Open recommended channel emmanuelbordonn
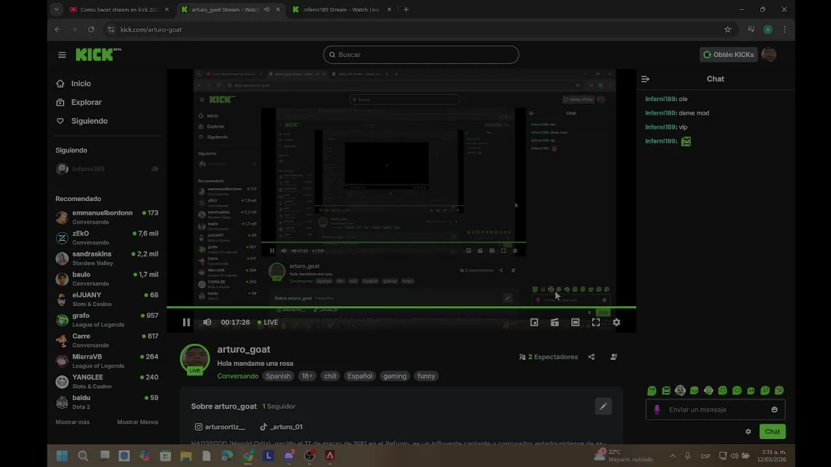831x467 pixels. click(x=107, y=217)
